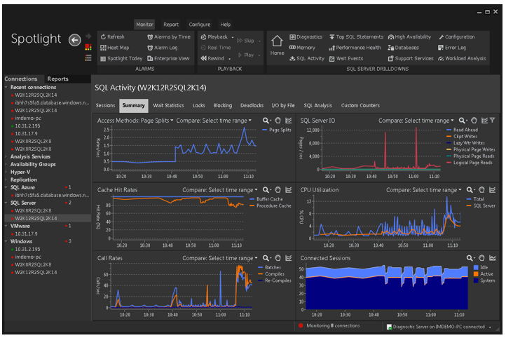Viewport: 506px width, 338px height.
Task: Open the Alarm Log
Action: [163, 48]
